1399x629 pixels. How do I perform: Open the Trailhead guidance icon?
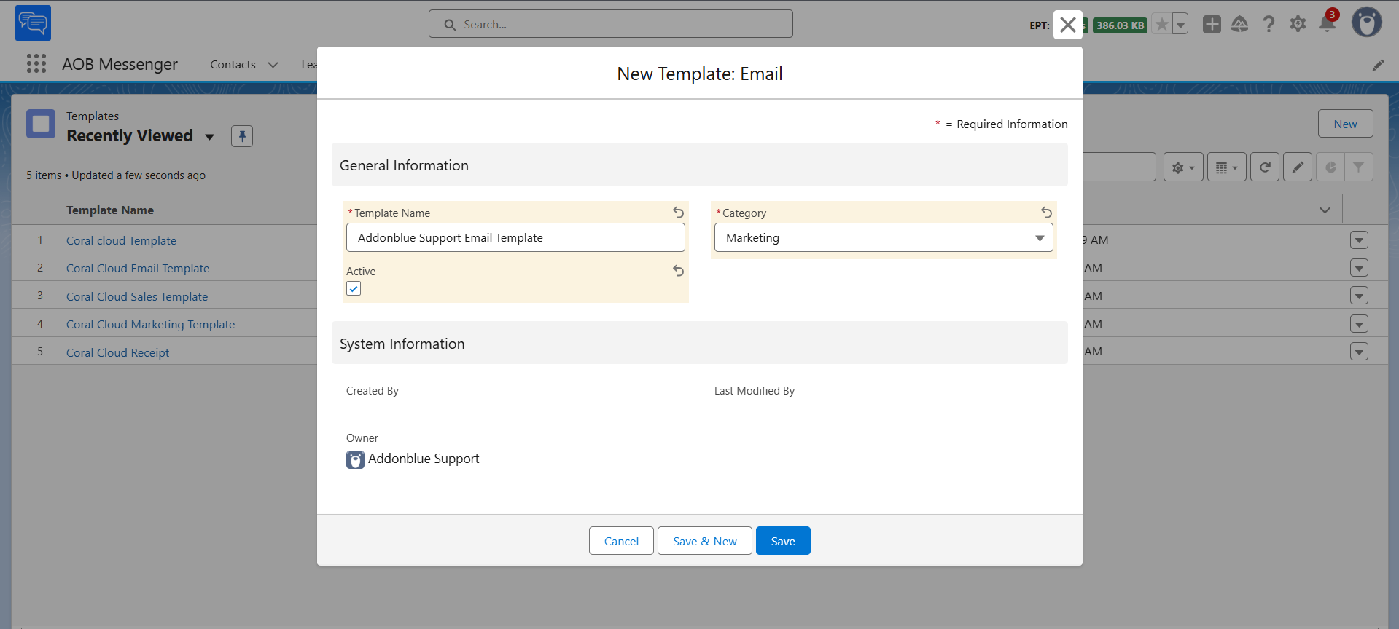pyautogui.click(x=1240, y=25)
